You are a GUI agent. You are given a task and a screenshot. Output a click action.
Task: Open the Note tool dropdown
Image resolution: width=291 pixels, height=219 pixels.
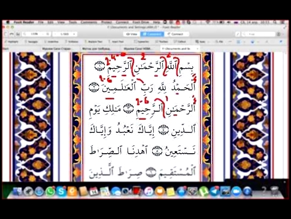point(208,42)
